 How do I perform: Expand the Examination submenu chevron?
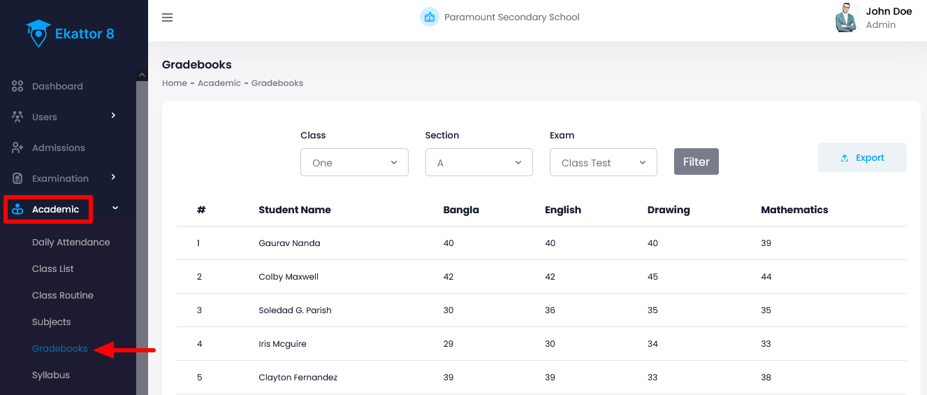[113, 178]
